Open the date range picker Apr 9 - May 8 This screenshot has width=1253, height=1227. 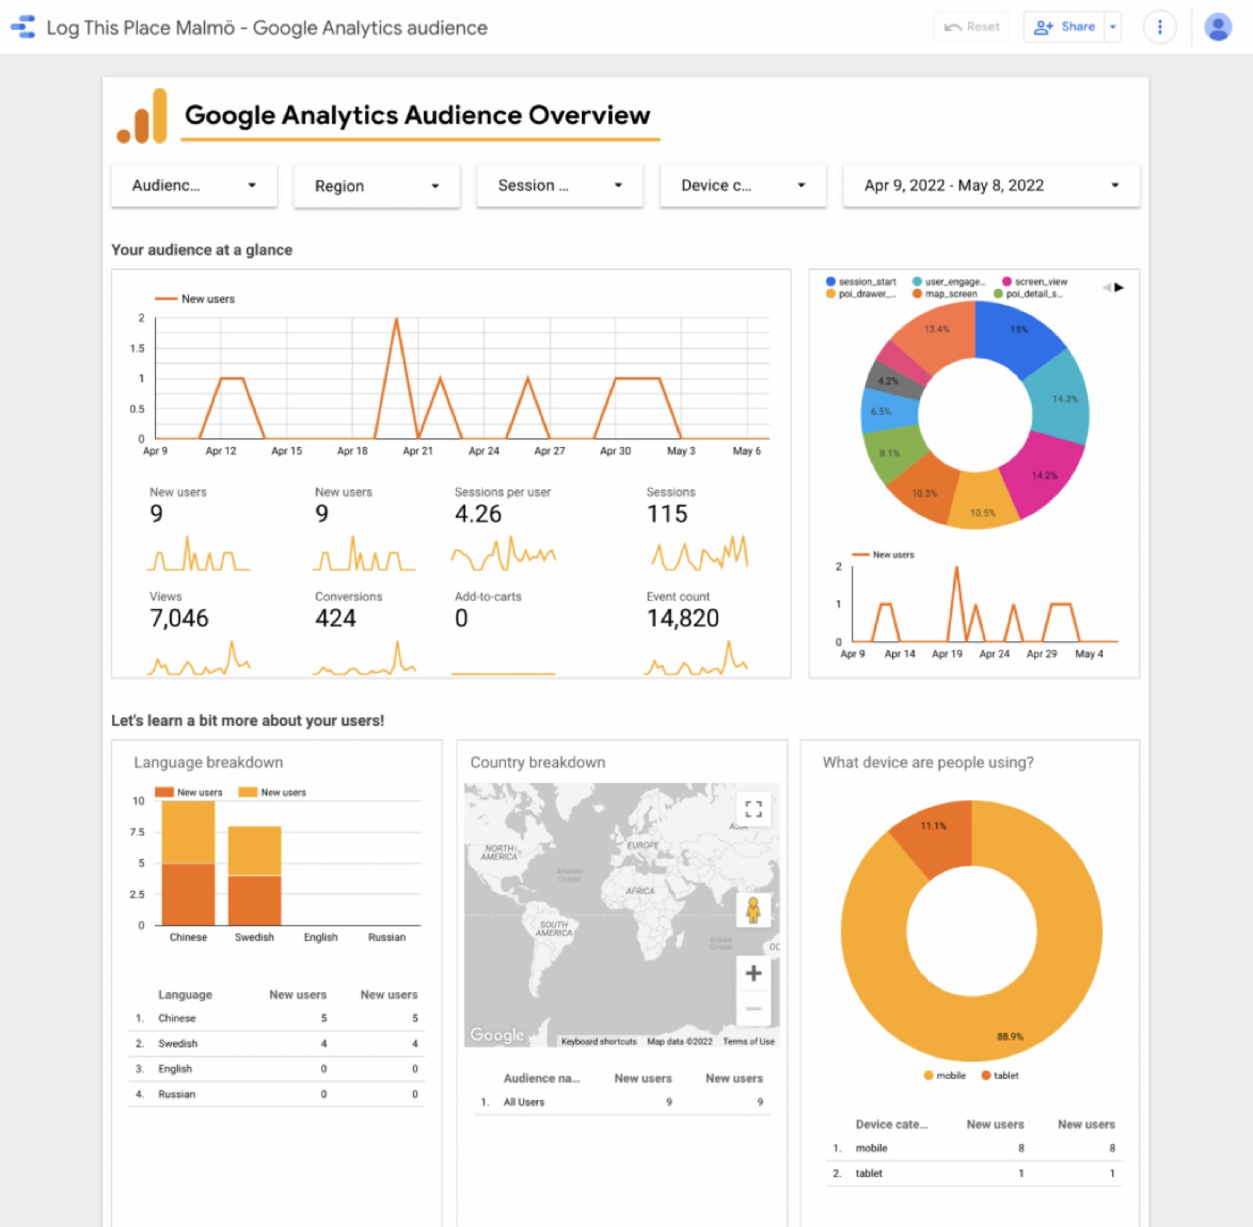(x=991, y=186)
